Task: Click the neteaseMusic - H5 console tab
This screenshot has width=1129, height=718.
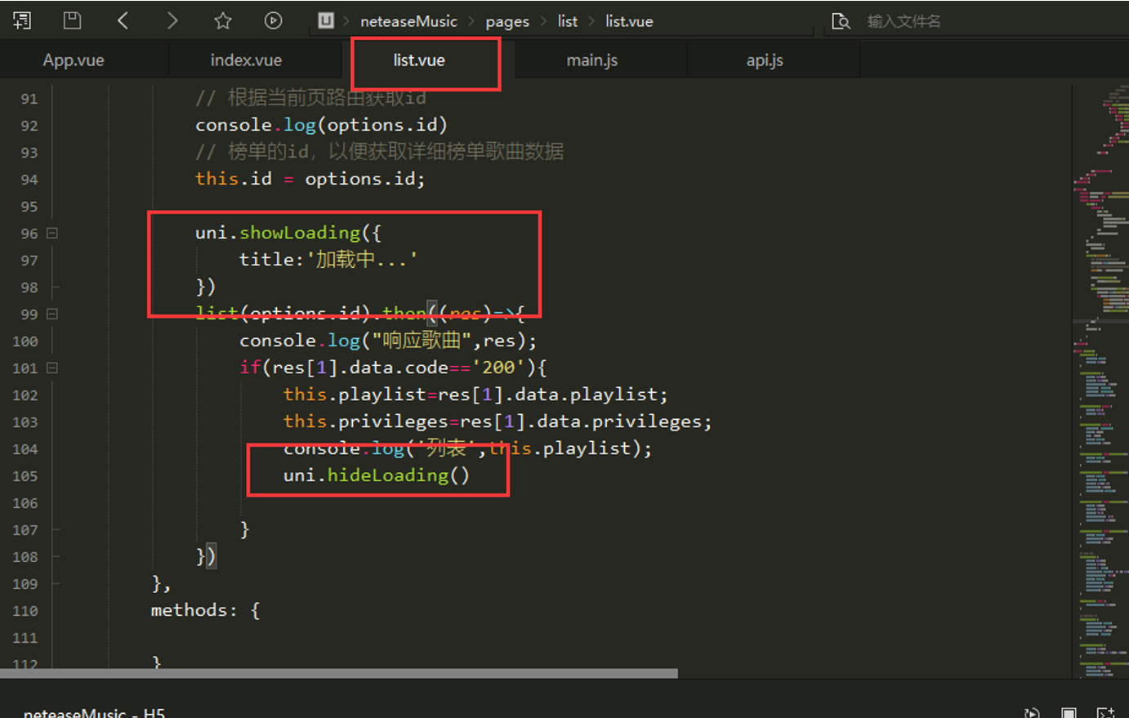Action: click(x=94, y=713)
